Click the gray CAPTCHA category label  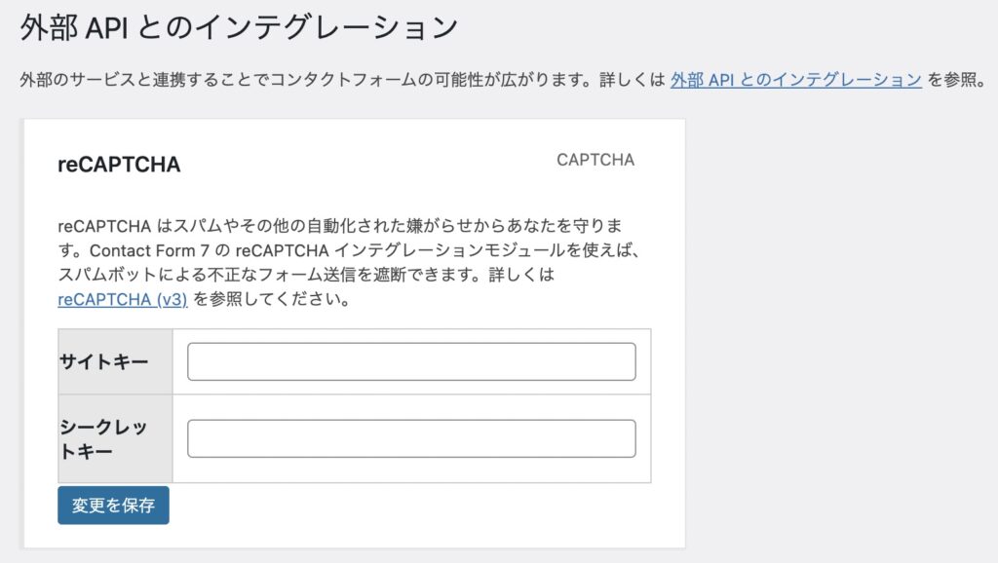point(595,160)
